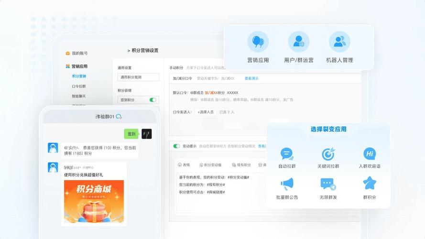Screen dimensions: 425x239
Task: Click inside the 变动提示 message template box
Action: click(x=221, y=192)
